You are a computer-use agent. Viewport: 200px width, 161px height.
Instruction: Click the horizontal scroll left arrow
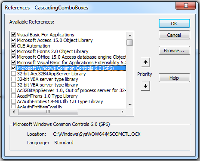[x=14, y=112]
